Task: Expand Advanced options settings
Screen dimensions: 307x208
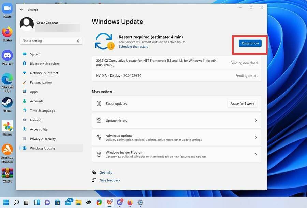Action: click(x=177, y=137)
